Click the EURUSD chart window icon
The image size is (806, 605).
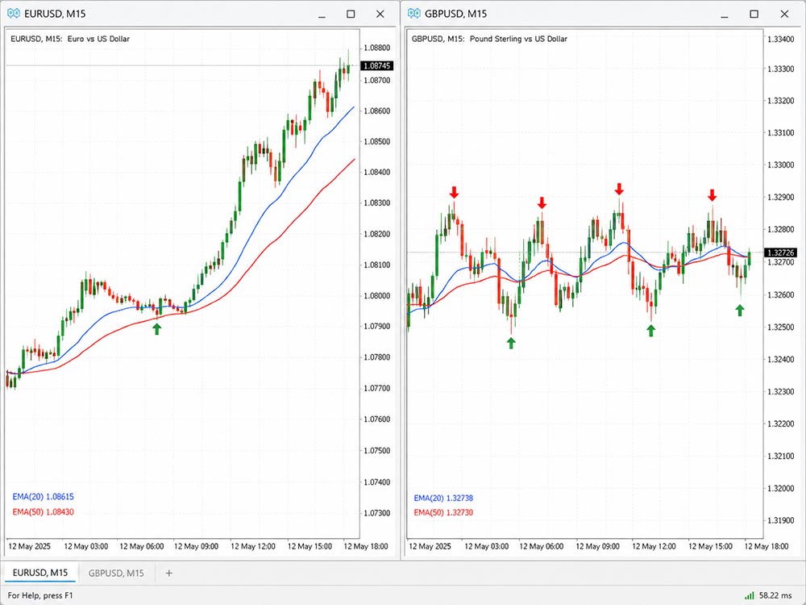coord(14,14)
